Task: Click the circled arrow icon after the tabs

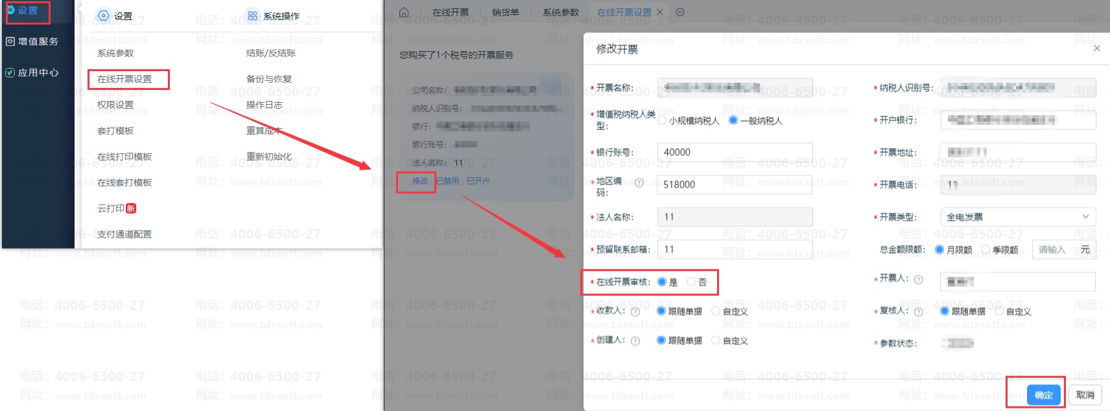Action: point(679,12)
